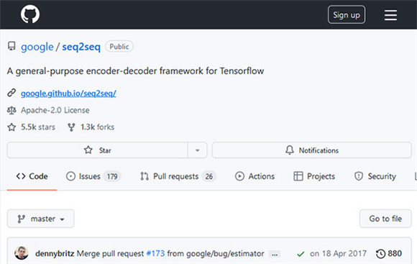Screen dimensions: 417x264
Task: Click the Issues count badge 179
Action: (x=112, y=176)
